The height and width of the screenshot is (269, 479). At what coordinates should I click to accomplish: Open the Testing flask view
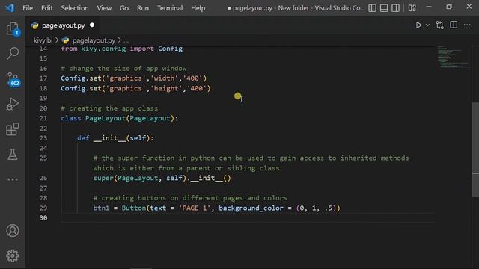point(13,155)
